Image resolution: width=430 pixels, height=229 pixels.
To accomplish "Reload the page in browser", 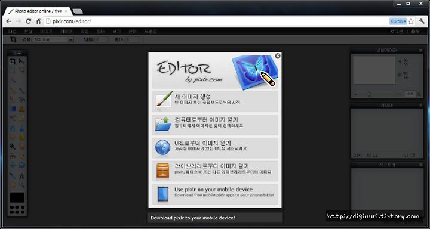I will point(28,21).
